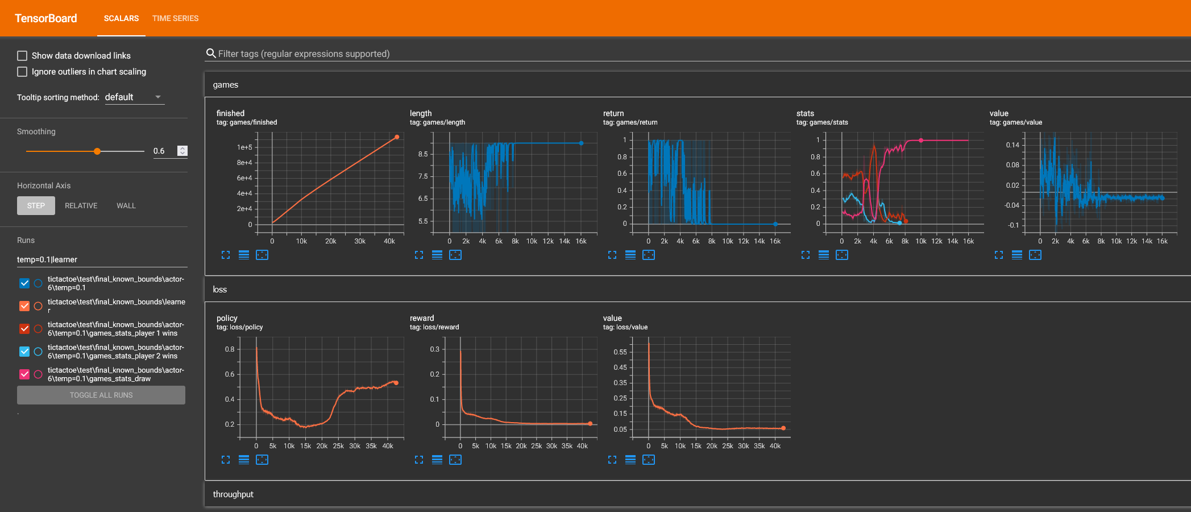Uncheck the games_stats_draw run checkbox
Screen dimensions: 1191x512
tap(24, 374)
